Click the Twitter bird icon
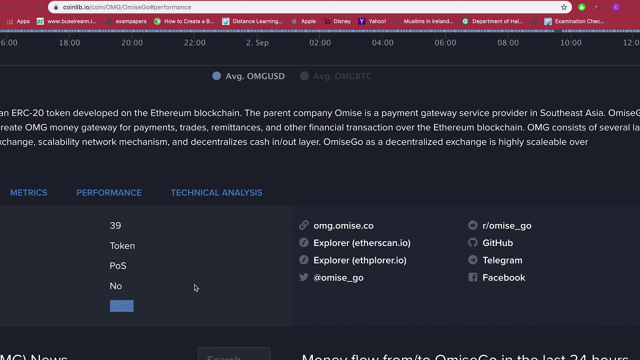The height and width of the screenshot is (360, 640). click(x=303, y=277)
